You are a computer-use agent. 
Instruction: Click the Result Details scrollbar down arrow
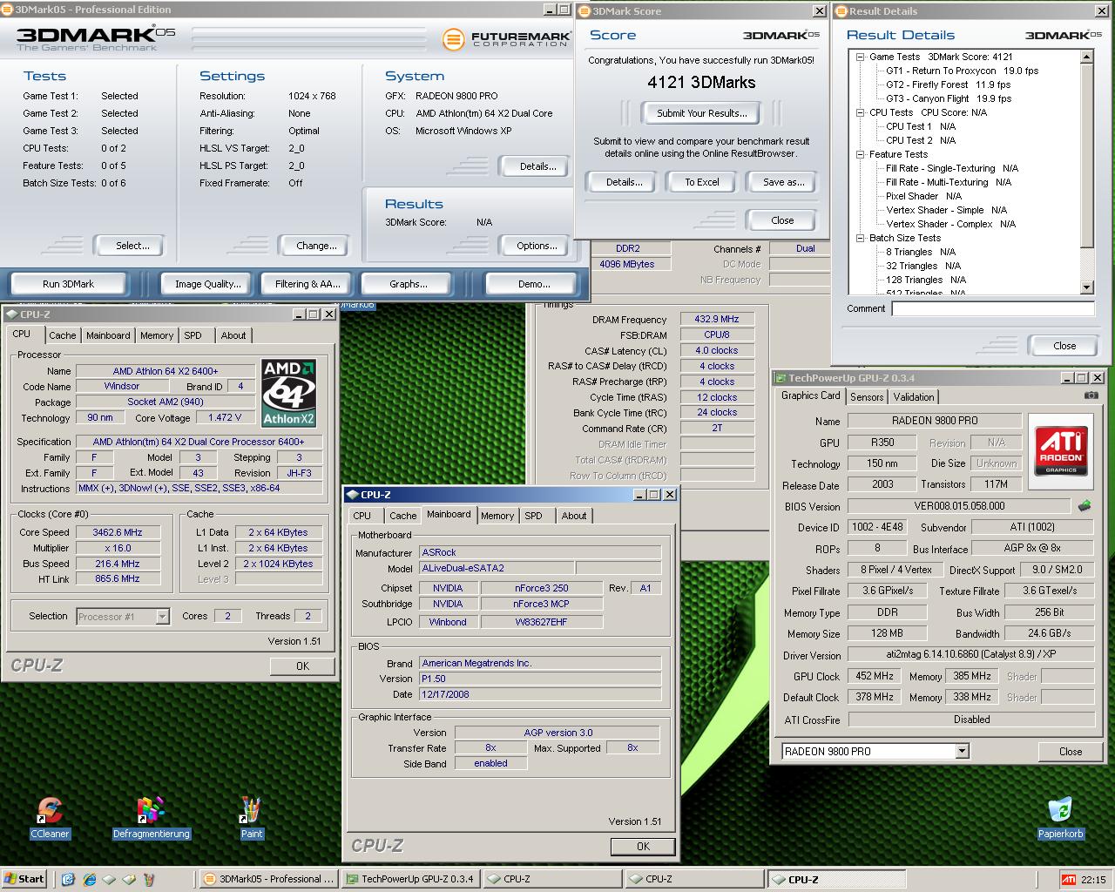pos(1086,287)
